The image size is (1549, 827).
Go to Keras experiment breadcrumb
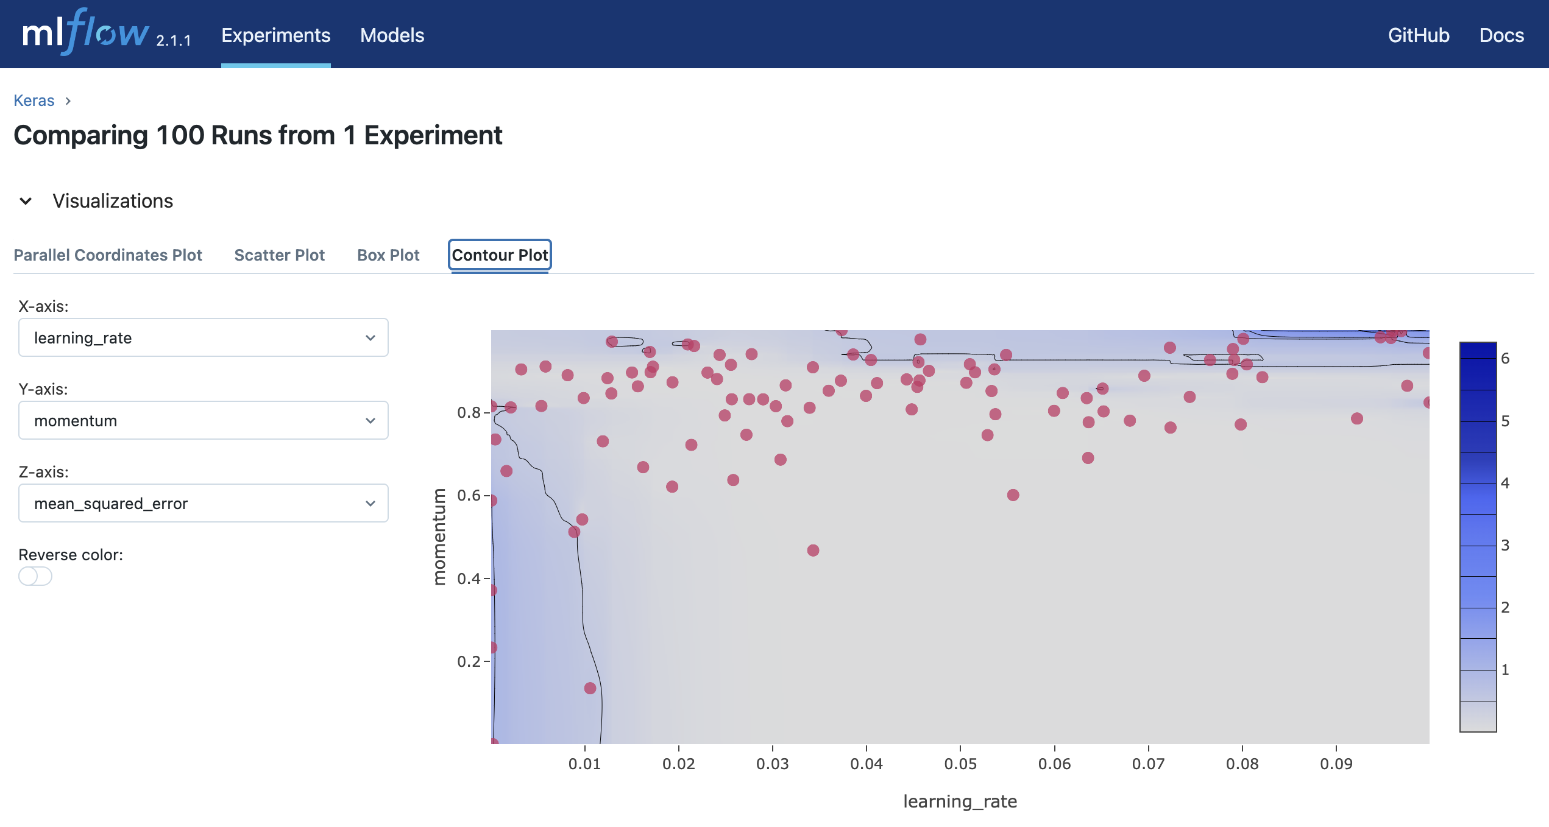34,100
